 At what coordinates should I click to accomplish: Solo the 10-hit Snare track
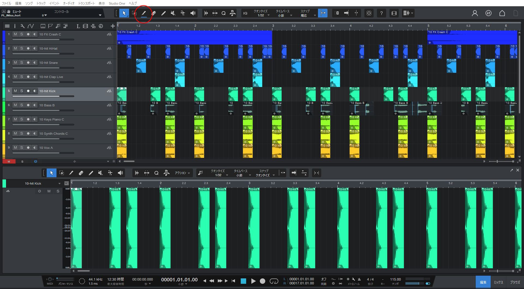22,63
